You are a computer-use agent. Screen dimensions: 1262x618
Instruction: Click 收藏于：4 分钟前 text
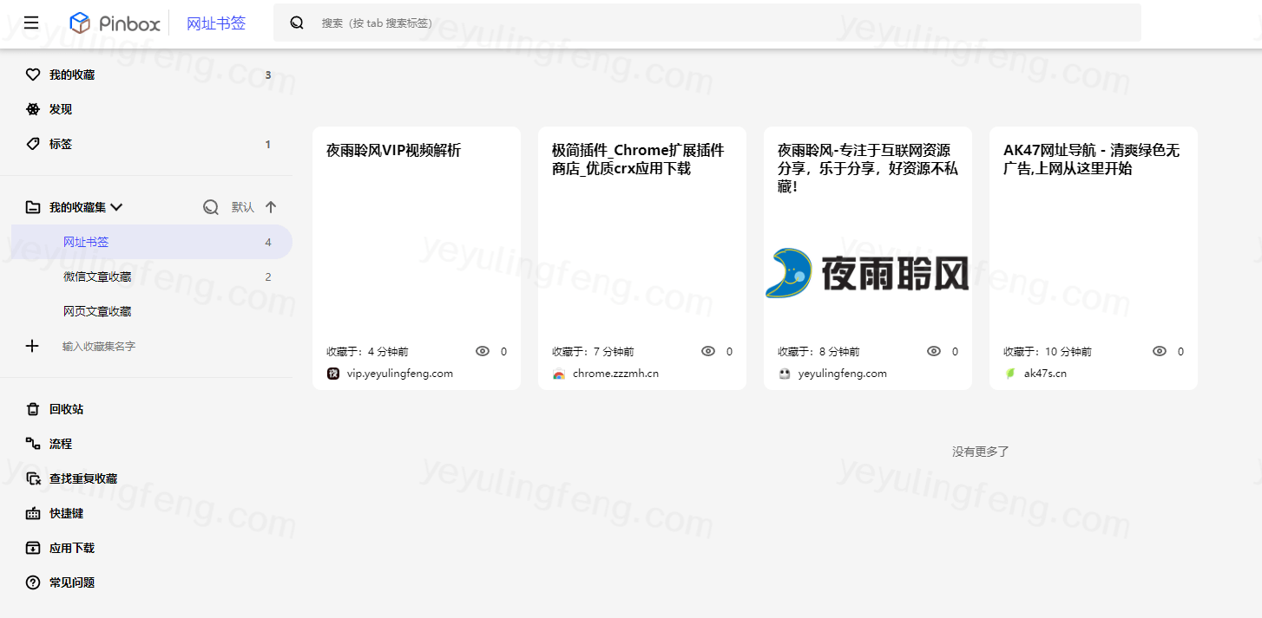pos(367,352)
